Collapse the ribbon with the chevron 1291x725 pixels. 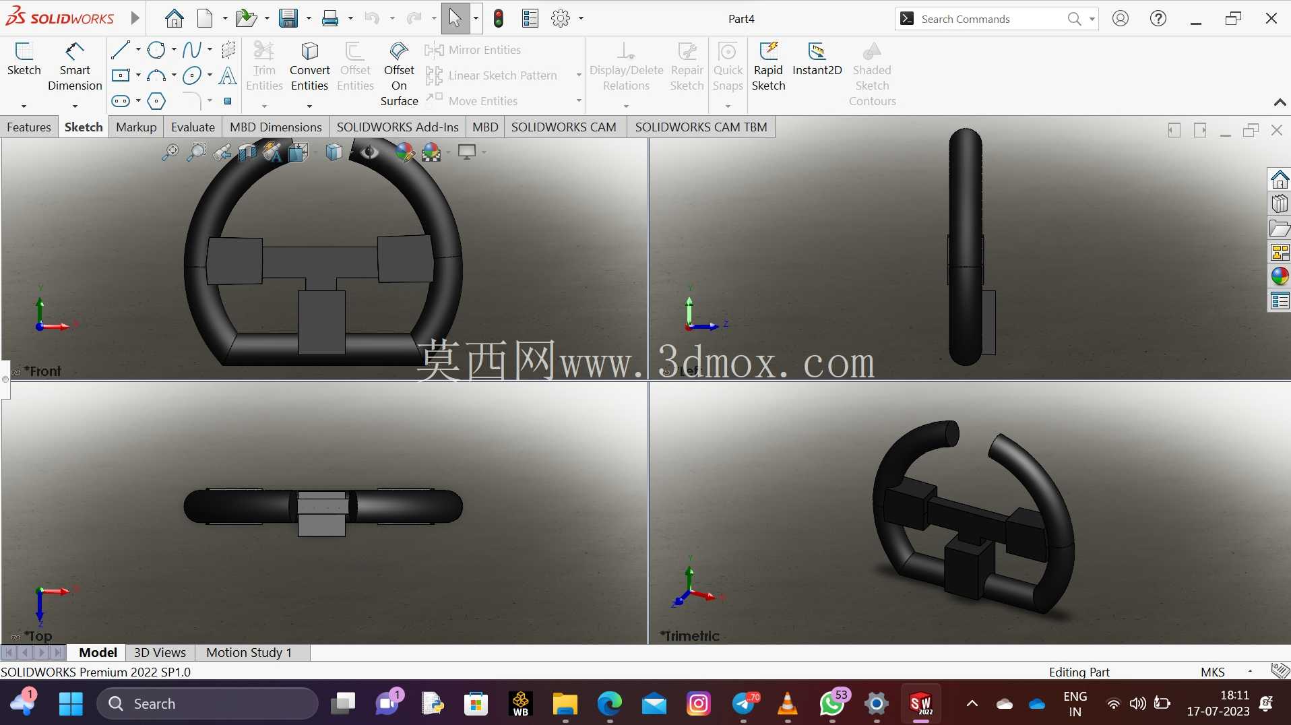tap(1280, 102)
